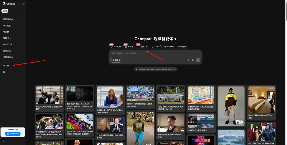287x145 pixels.
Task: Click the paperclip attach file icon
Action: 188,60
